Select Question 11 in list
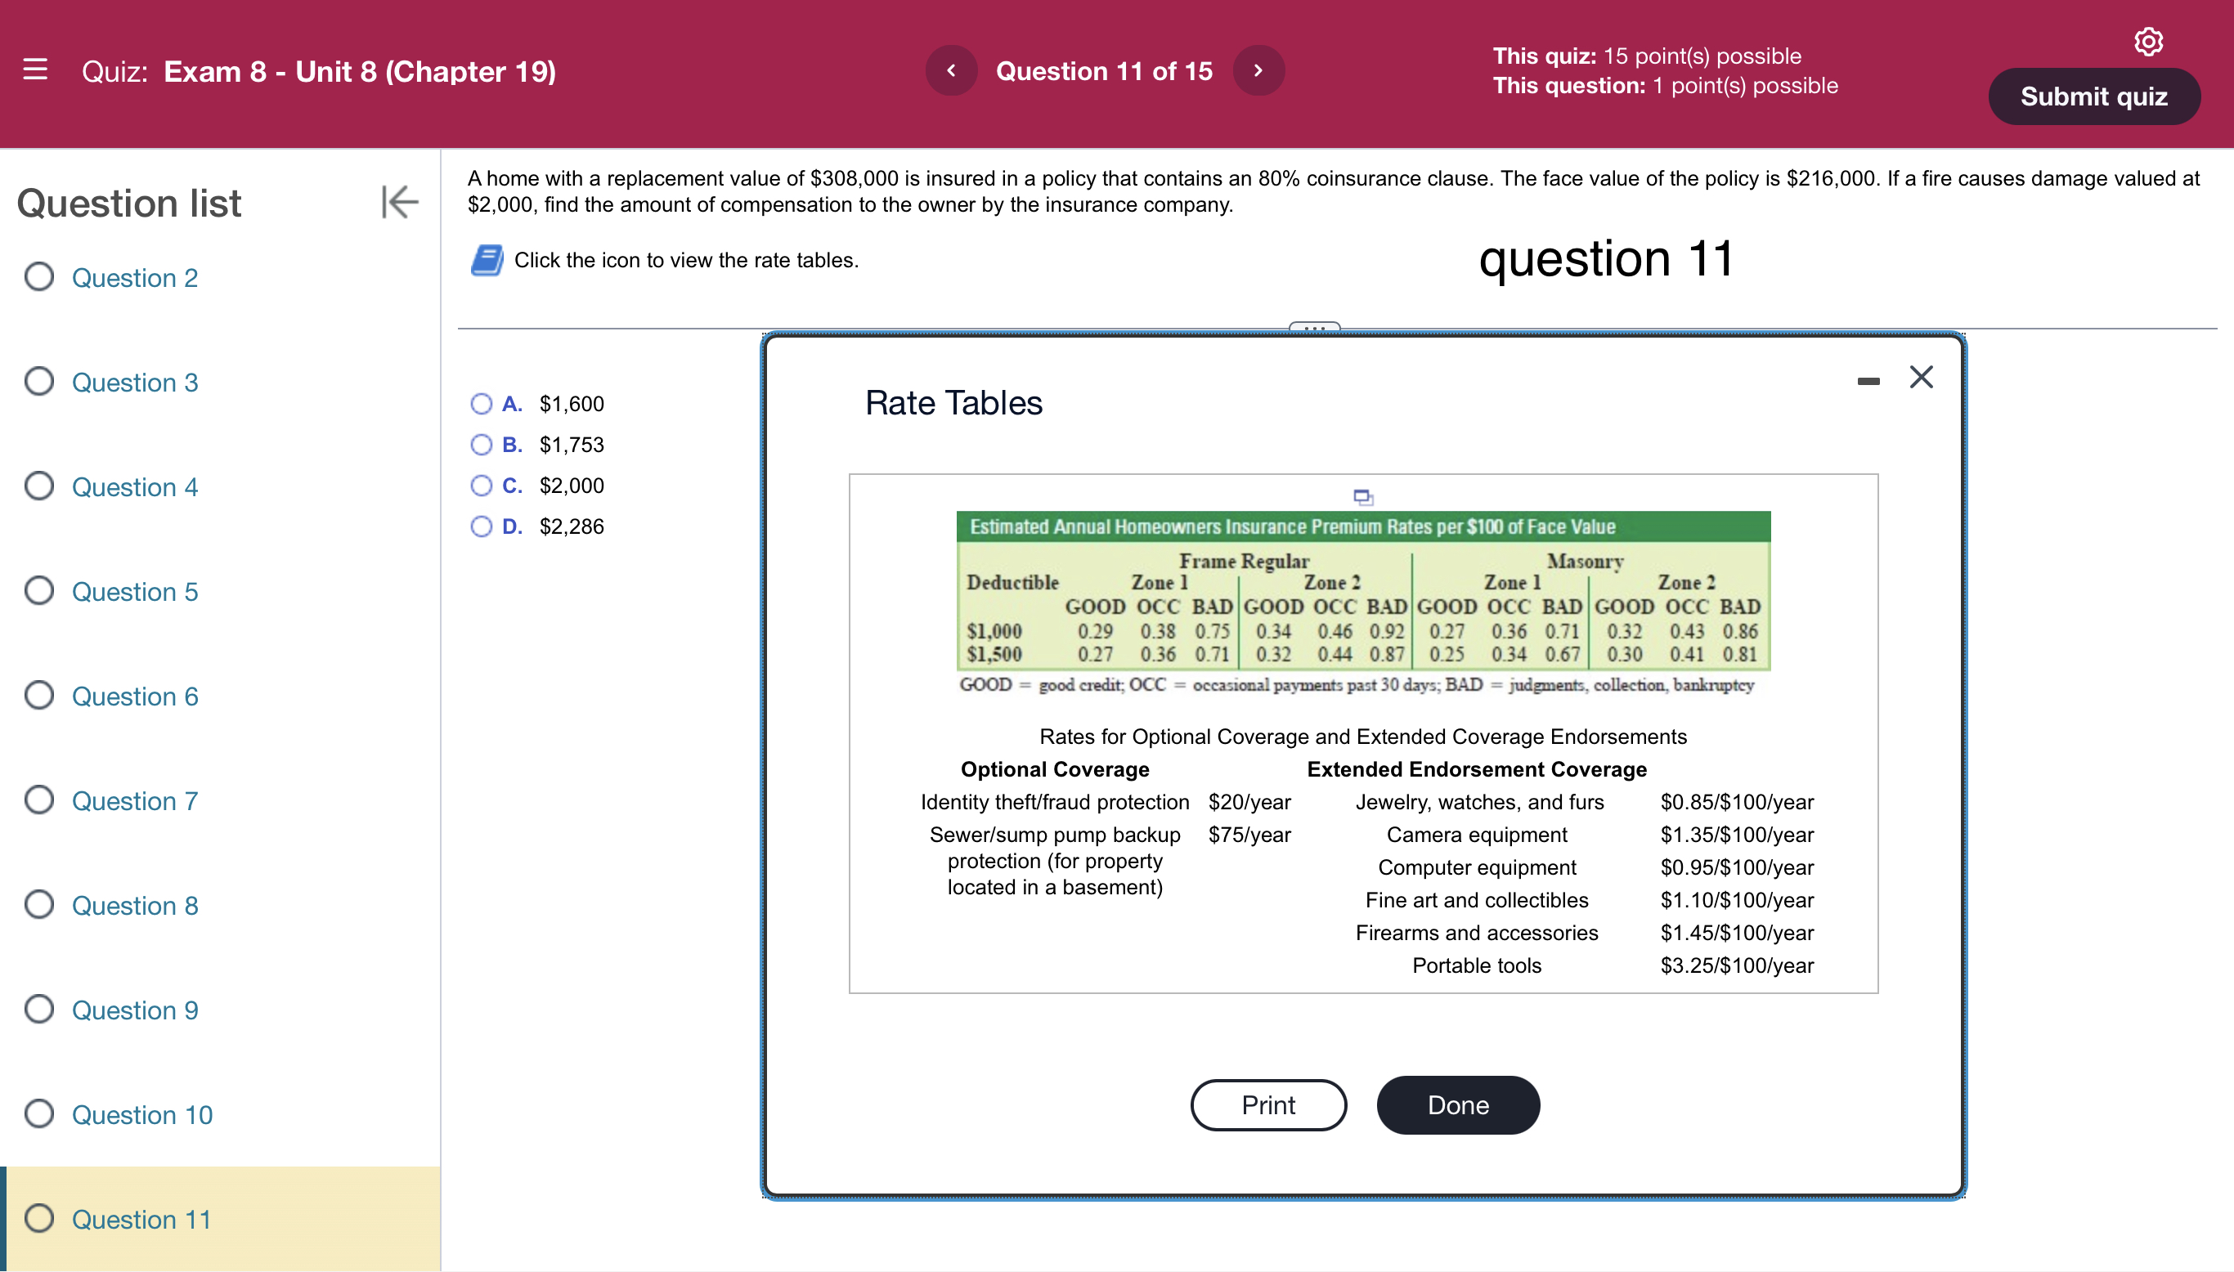Screen dimensions: 2234x1272 click(141, 1219)
